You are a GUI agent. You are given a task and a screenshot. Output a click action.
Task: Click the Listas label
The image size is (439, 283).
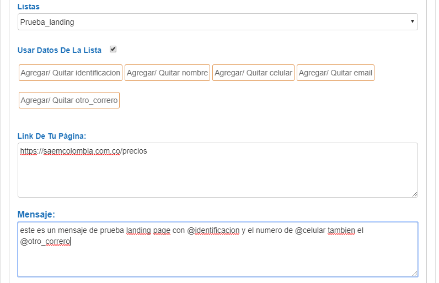29,7
